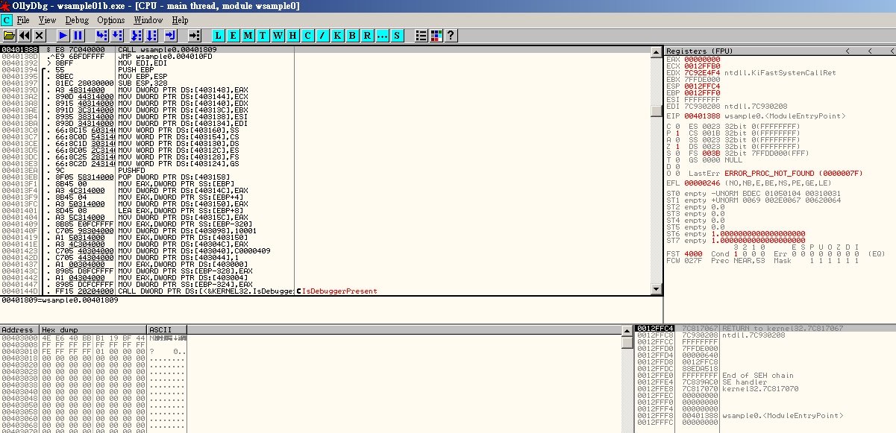Open the Options menu
This screenshot has height=433, width=896.
[x=110, y=20]
